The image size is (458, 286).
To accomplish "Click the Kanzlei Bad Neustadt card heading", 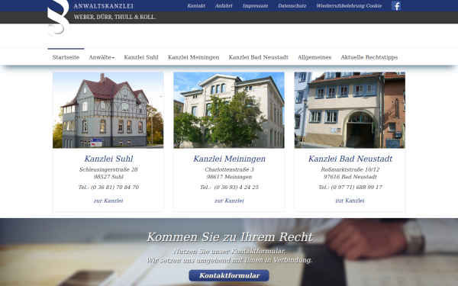I will pos(350,159).
